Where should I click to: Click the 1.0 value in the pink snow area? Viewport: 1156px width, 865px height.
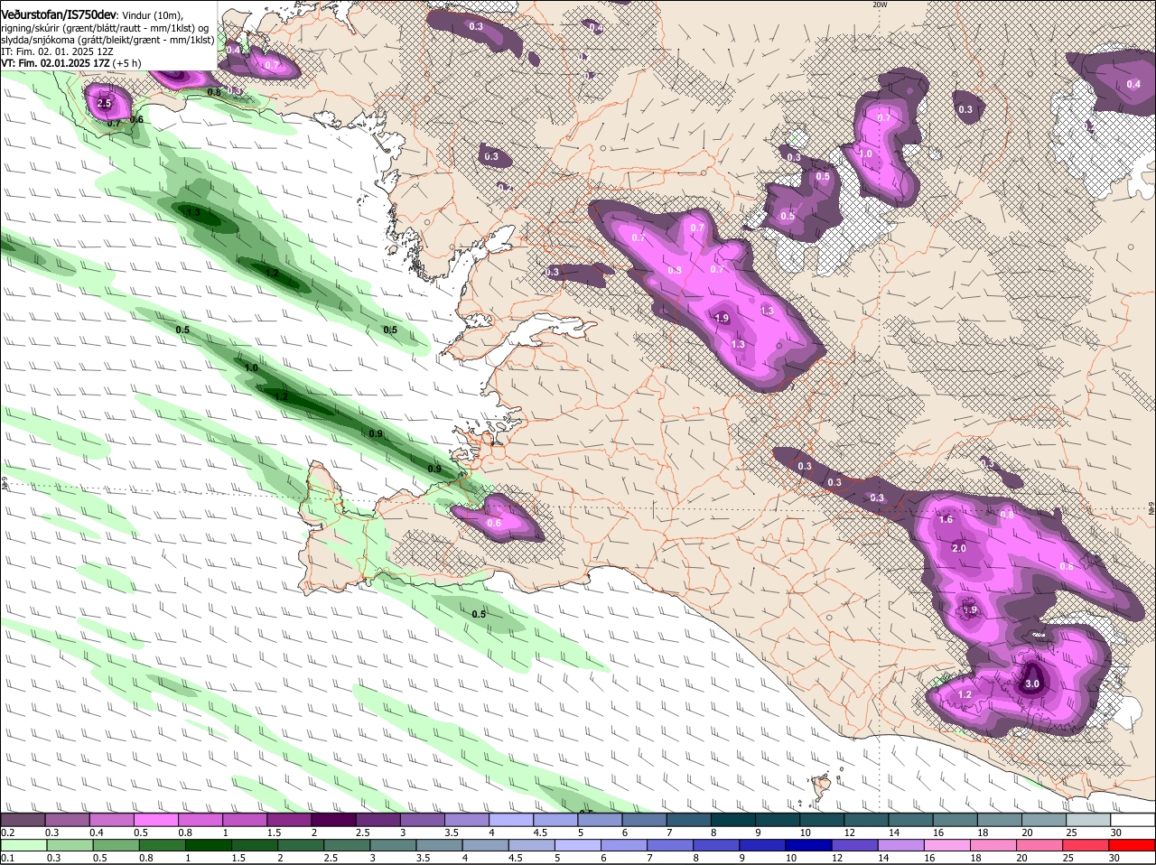tap(866, 154)
